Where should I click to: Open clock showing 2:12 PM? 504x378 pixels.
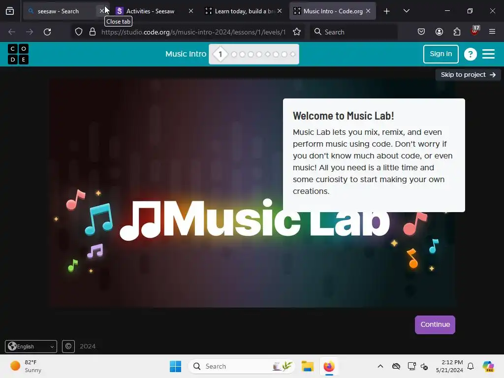[x=449, y=366]
